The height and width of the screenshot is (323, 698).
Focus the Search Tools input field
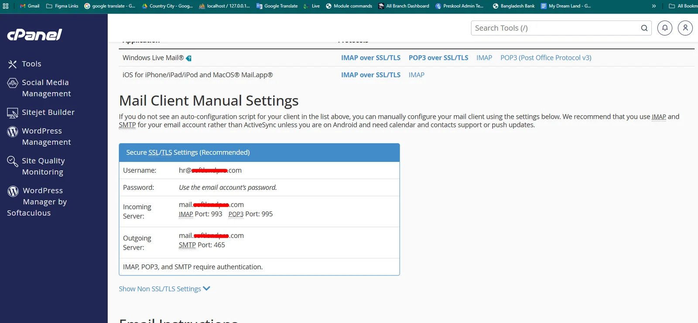pyautogui.click(x=554, y=28)
